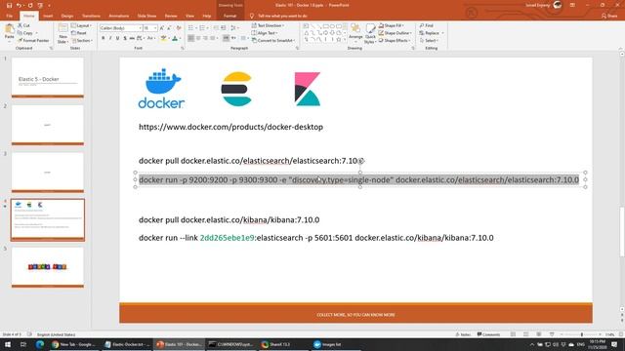Open Quick Styles gallery
Screen dimensions: 625x351
coord(370,33)
